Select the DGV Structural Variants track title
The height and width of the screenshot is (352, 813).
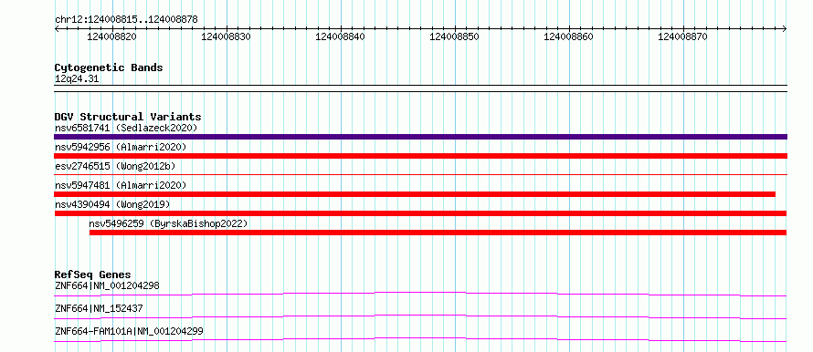(x=128, y=117)
